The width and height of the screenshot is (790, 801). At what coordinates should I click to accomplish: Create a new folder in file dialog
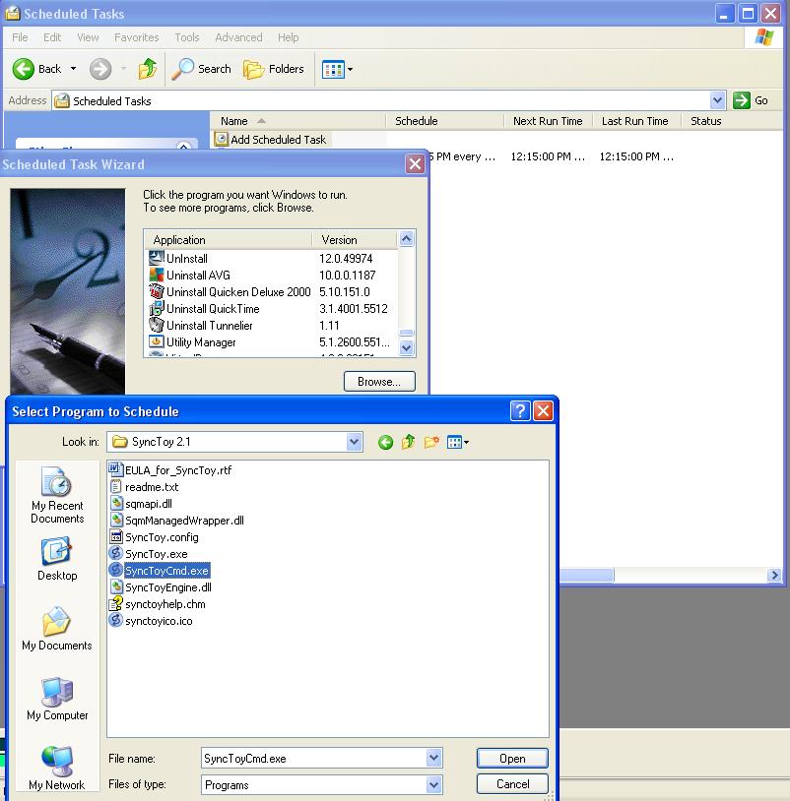point(431,443)
